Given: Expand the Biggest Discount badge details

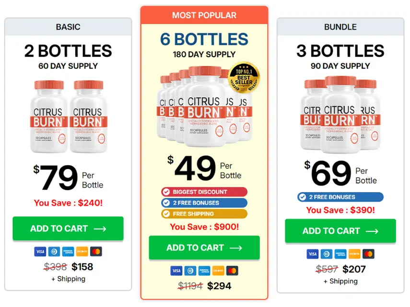Looking at the screenshot, I should (x=205, y=192).
